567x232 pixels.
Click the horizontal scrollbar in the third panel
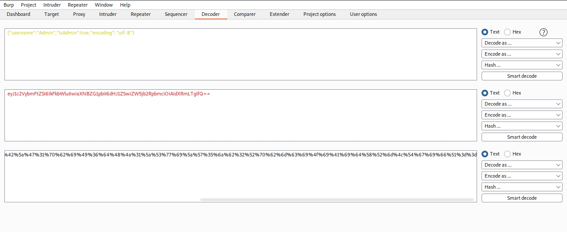337,200
